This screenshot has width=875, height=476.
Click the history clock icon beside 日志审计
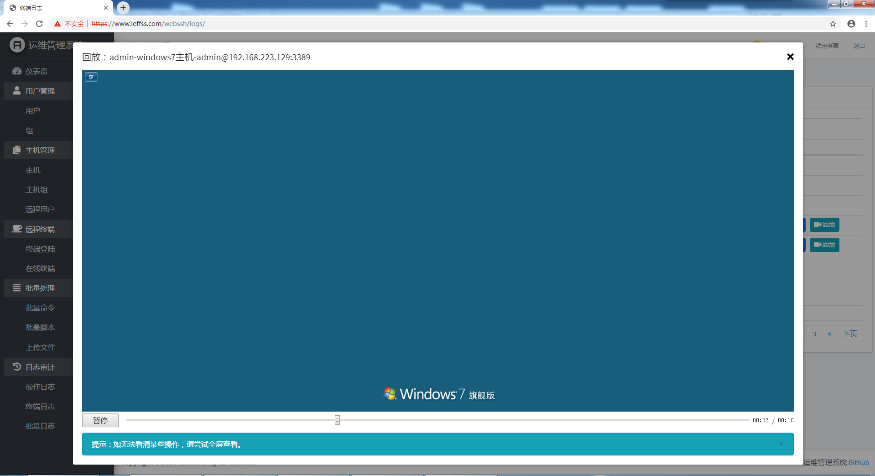pyautogui.click(x=17, y=366)
